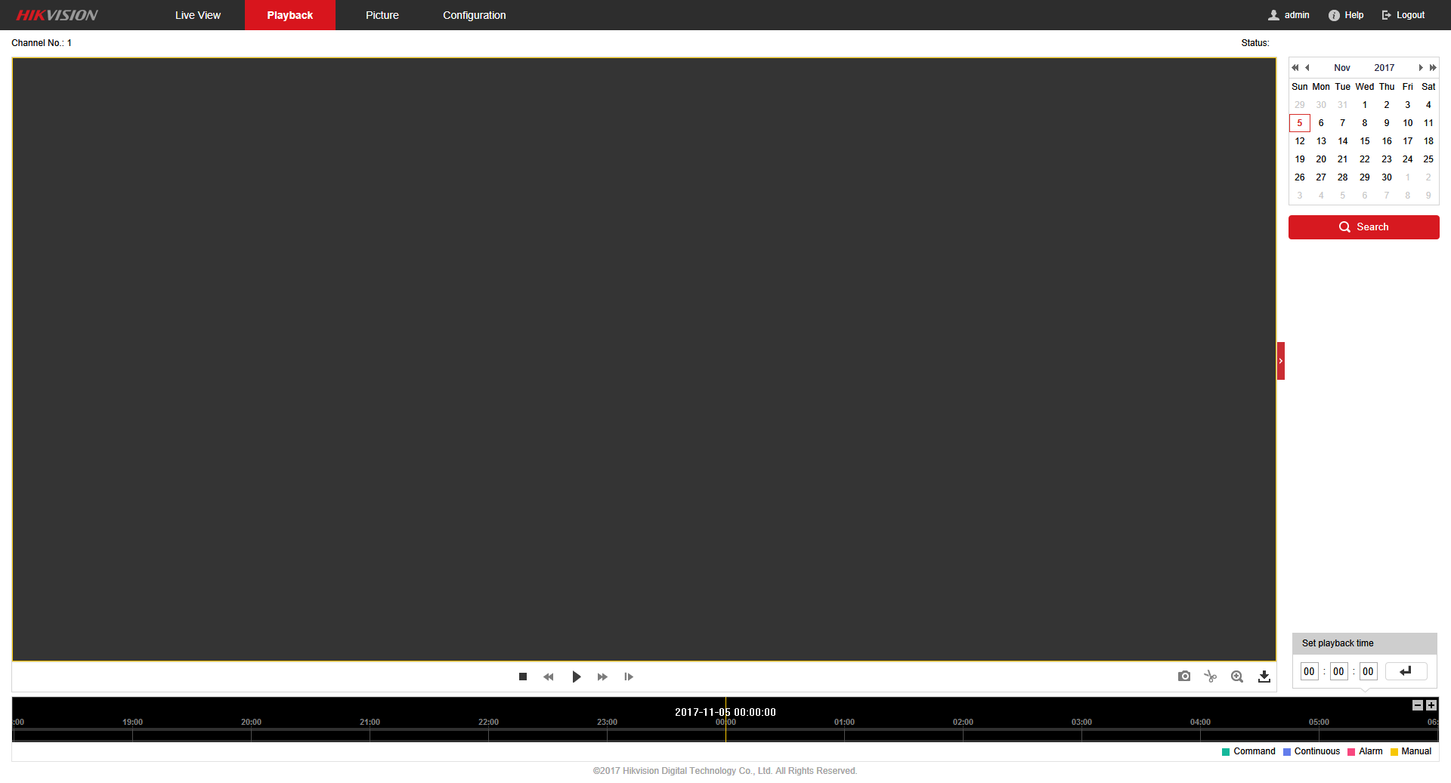Zoom out the timeline with minus control

[x=1417, y=705]
